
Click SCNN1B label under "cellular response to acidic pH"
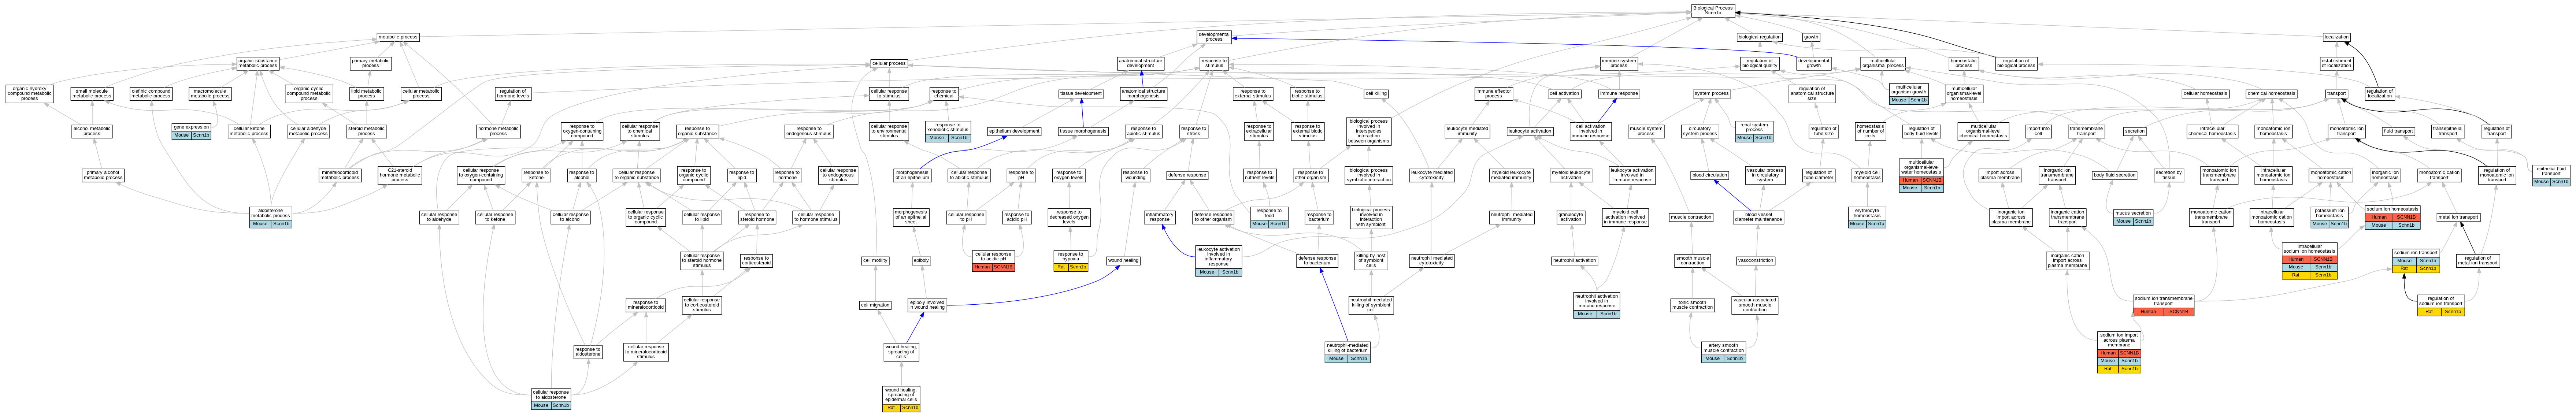point(1004,267)
